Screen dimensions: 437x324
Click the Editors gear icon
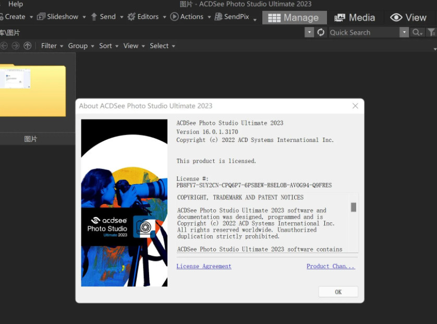coord(131,17)
